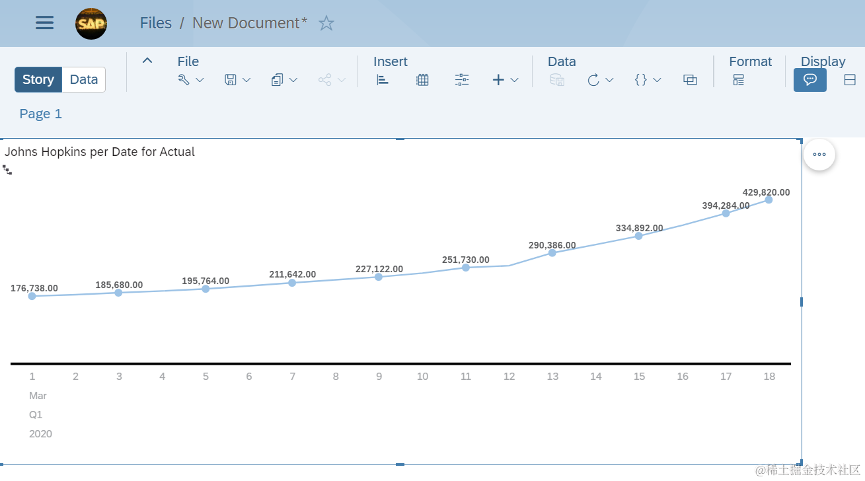The width and height of the screenshot is (865, 481).
Task: Expand the curly braces dropdown arrow
Action: [657, 80]
